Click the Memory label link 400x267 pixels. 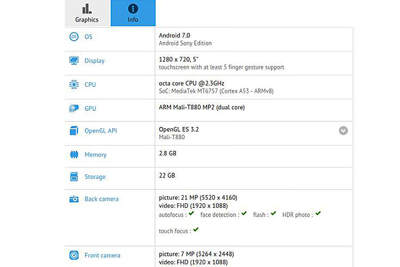point(96,155)
